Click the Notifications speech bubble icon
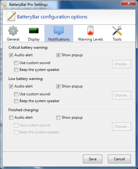138x169 pixels. (x=59, y=31)
